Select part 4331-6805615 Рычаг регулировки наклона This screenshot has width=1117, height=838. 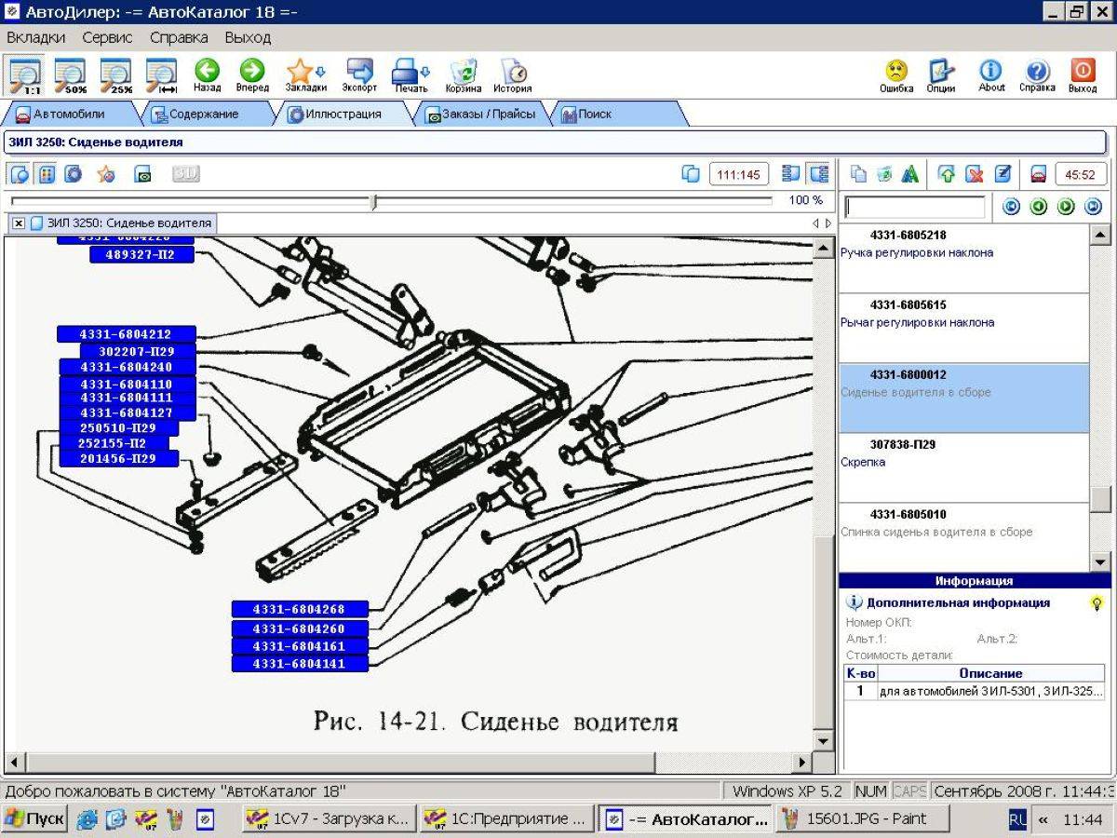pyautogui.click(x=963, y=328)
